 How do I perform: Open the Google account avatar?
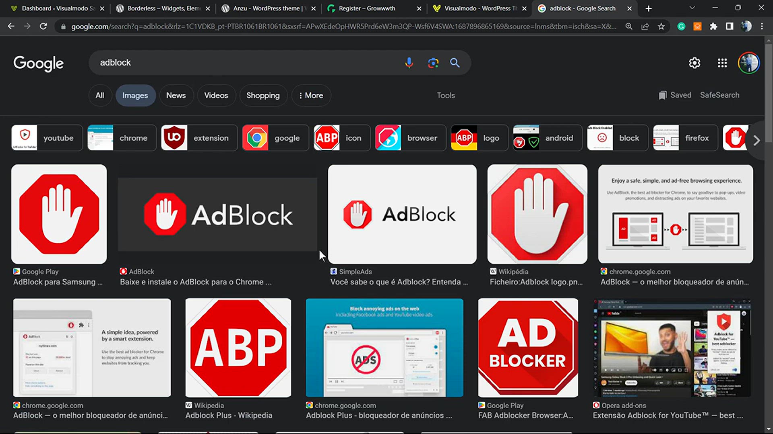[748, 63]
